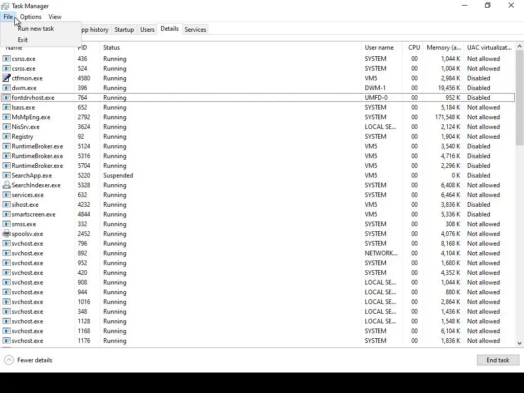Screen dimensions: 524x393
Task: Sort by the Memory column header
Action: tap(444, 48)
